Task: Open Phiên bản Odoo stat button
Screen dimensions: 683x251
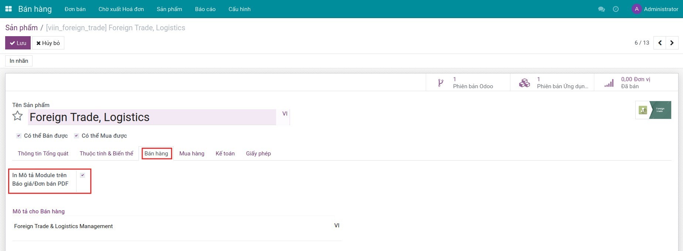Action: pyautogui.click(x=468, y=83)
